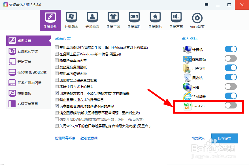Click the 保存设置 save button
Image resolution: width=249 pixels, height=165 pixels.
226,138
